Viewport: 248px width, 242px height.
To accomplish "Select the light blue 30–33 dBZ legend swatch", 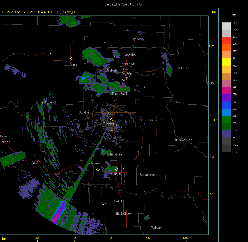I will point(226,112).
